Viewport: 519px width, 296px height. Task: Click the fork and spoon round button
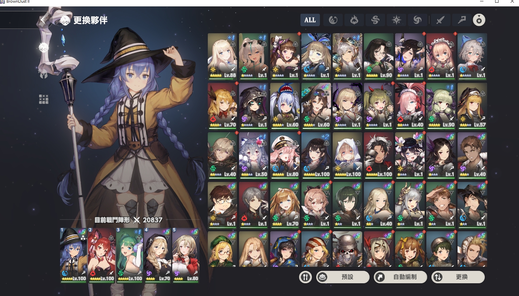[x=305, y=277]
